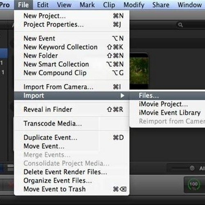Open the Modify menu

(x=134, y=5)
